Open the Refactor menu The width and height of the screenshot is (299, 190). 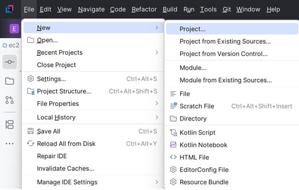[144, 10]
